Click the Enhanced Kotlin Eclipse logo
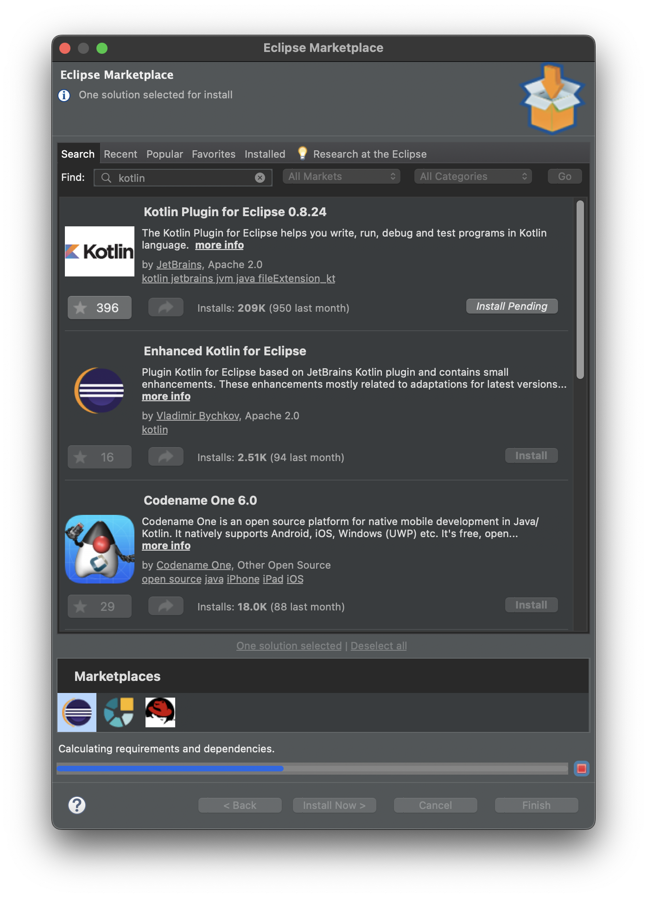 [100, 391]
